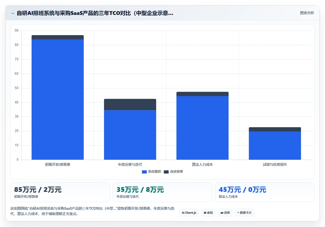Click the 初期开发/部署费 axis label
The width and height of the screenshot is (325, 227).
pyautogui.click(x=58, y=164)
